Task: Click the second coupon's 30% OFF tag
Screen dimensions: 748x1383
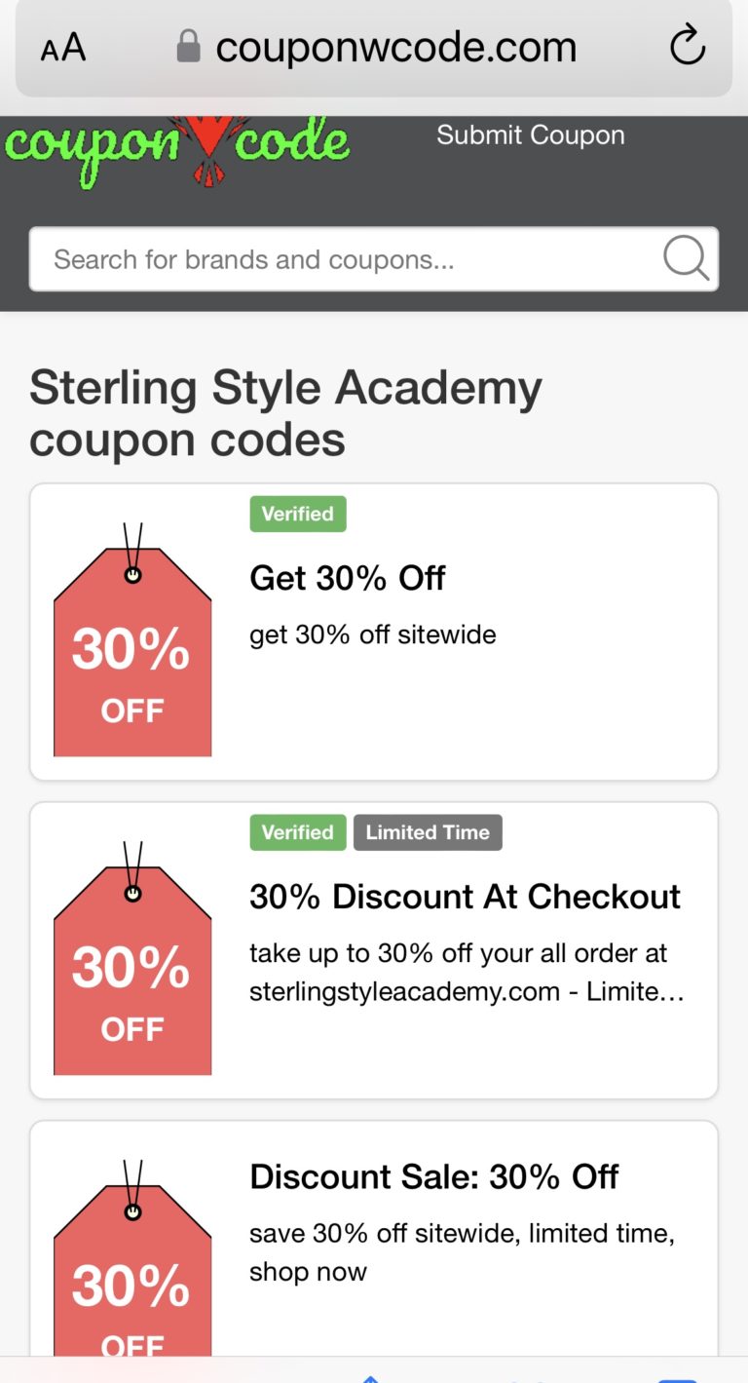Action: [132, 970]
